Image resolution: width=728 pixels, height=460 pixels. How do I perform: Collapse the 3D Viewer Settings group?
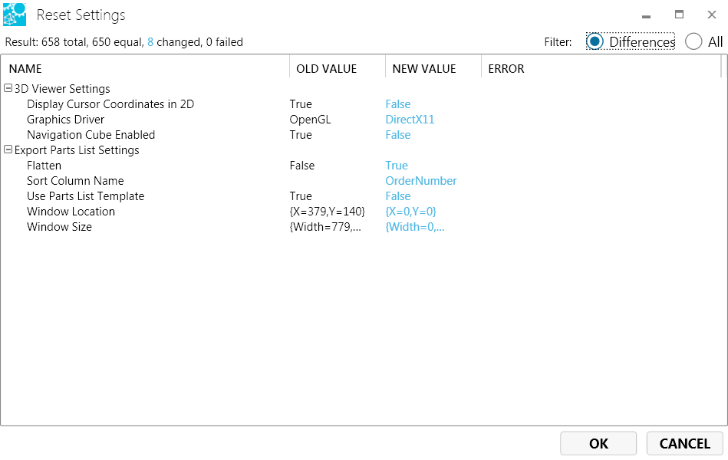[8, 89]
